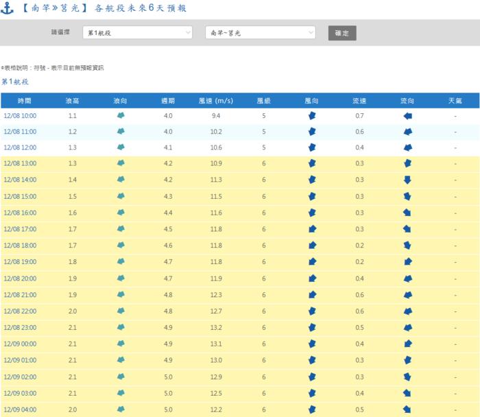
Task: Click current direction arrow in 12/08 12:00 row
Action: (x=407, y=147)
